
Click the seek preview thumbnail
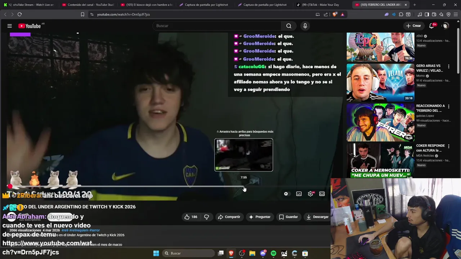[244, 155]
